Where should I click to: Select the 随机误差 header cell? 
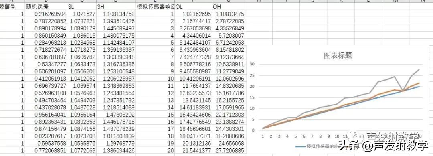[x=46, y=6]
